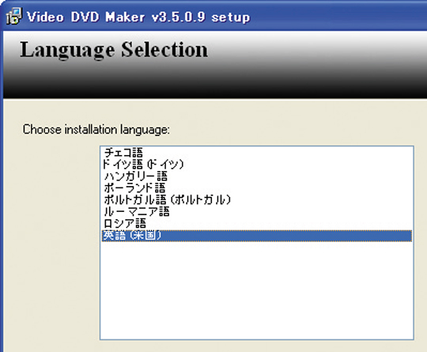
Task: Click the blank end of the selected 英語 row
Action: point(286,236)
